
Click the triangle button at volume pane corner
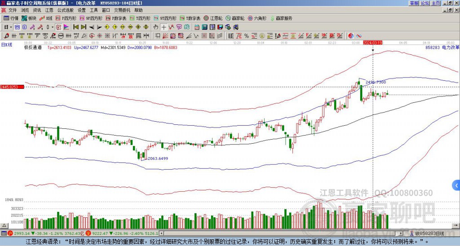(x=4, y=225)
